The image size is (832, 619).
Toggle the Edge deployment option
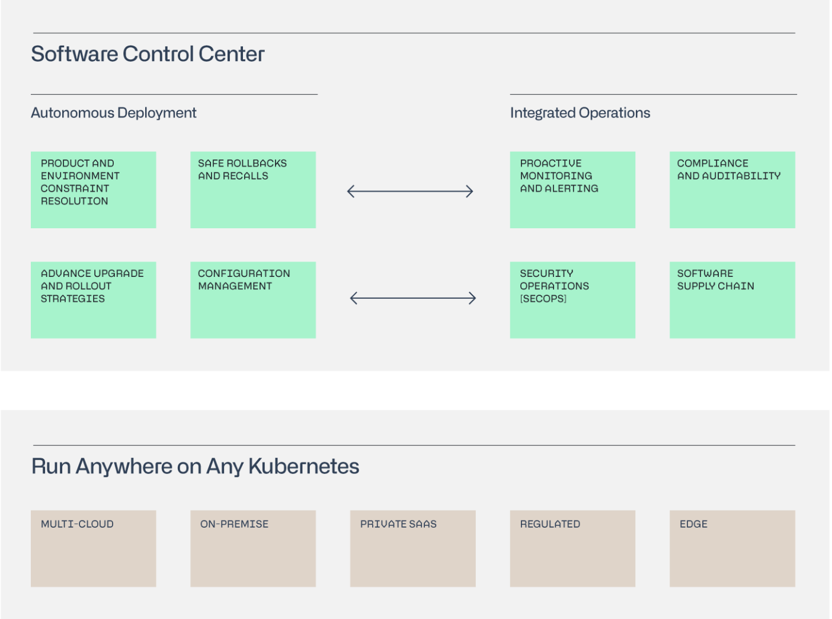[732, 548]
